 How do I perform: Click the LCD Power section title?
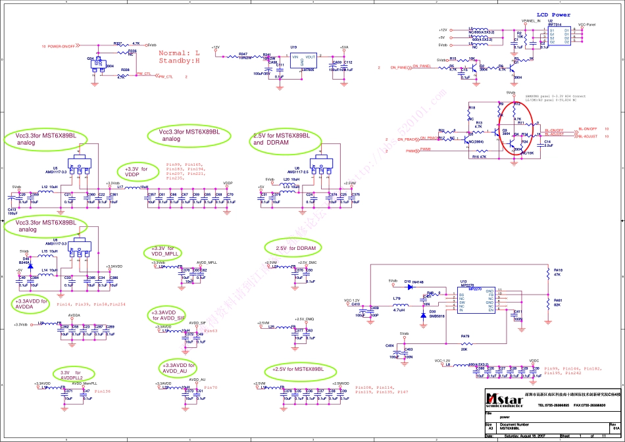(553, 14)
